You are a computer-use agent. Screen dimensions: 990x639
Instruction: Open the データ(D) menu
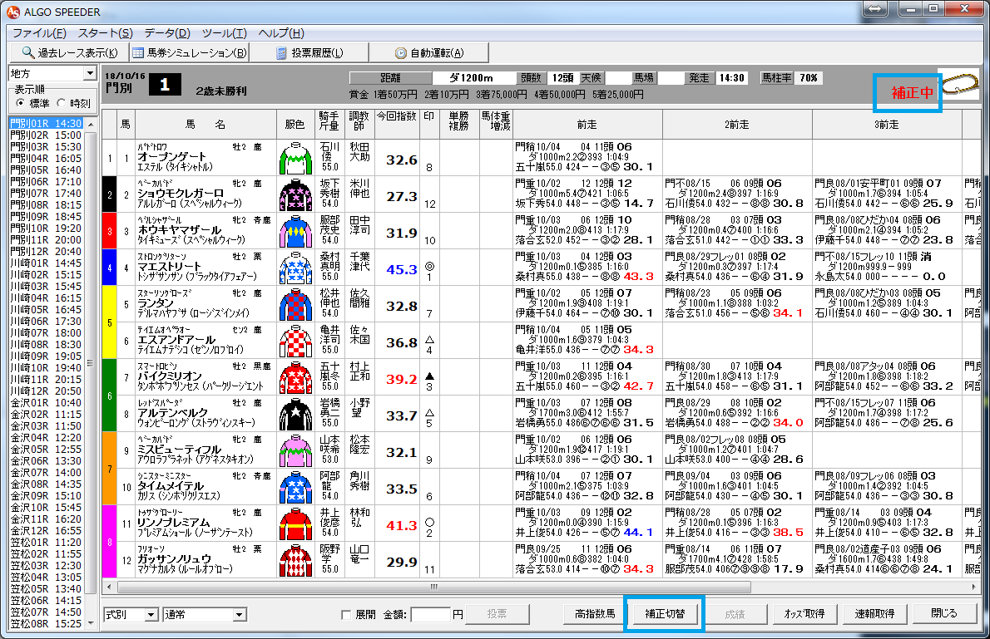point(166,32)
